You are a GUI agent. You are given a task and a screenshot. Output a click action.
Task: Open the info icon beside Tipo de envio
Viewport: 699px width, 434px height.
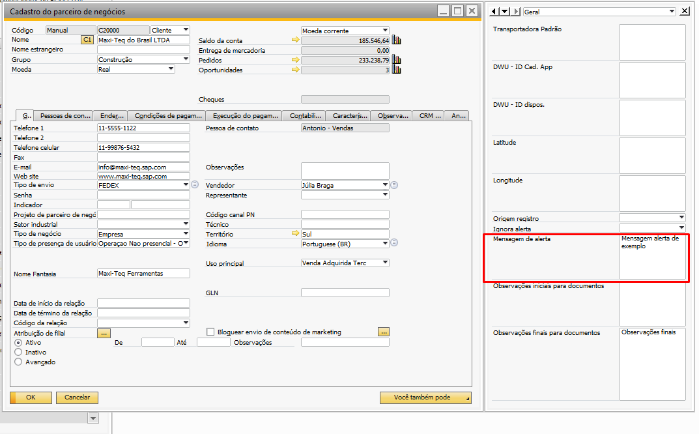tap(195, 184)
